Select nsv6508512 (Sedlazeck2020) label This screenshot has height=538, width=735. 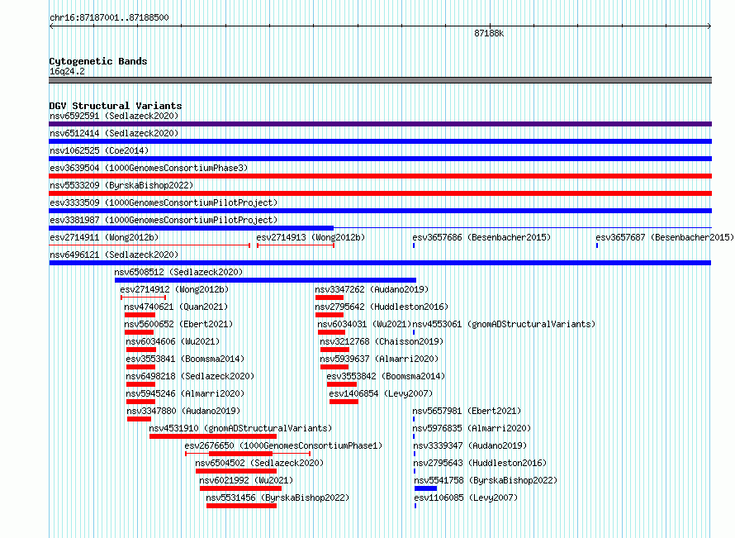[178, 272]
